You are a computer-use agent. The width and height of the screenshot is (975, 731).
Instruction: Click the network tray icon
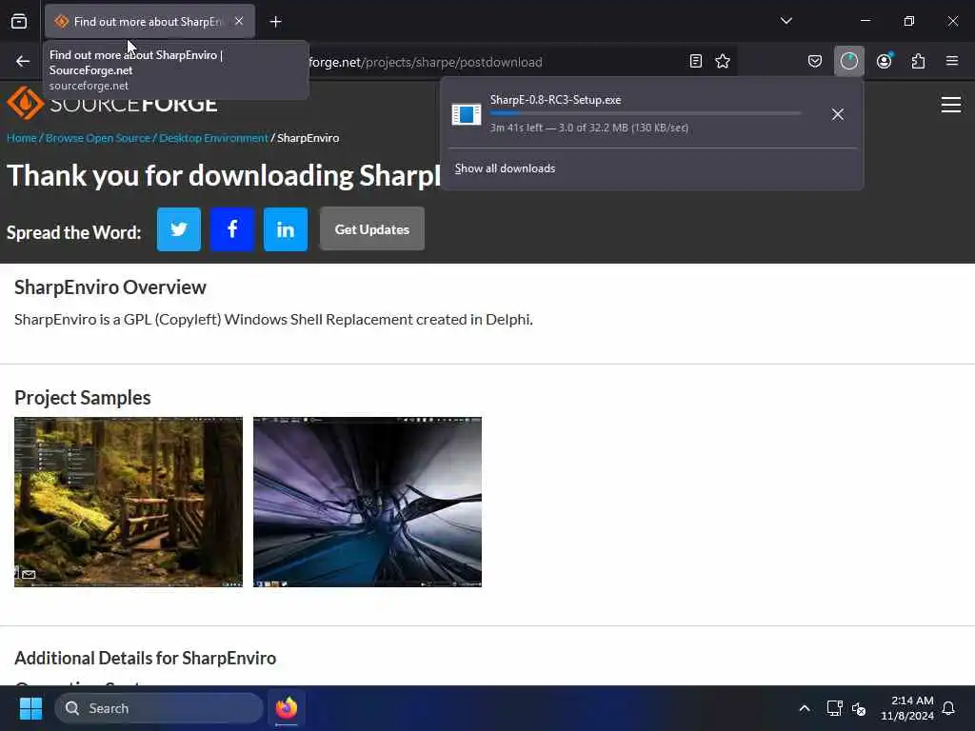(834, 708)
